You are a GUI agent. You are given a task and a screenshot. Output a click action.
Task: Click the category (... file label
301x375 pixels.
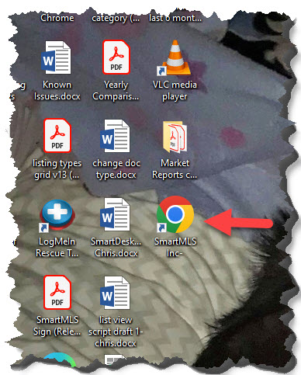116,19
